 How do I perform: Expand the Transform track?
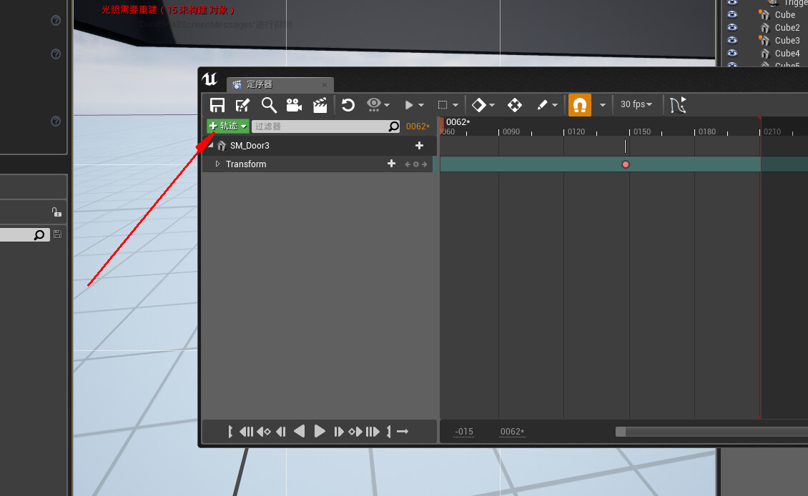point(217,164)
